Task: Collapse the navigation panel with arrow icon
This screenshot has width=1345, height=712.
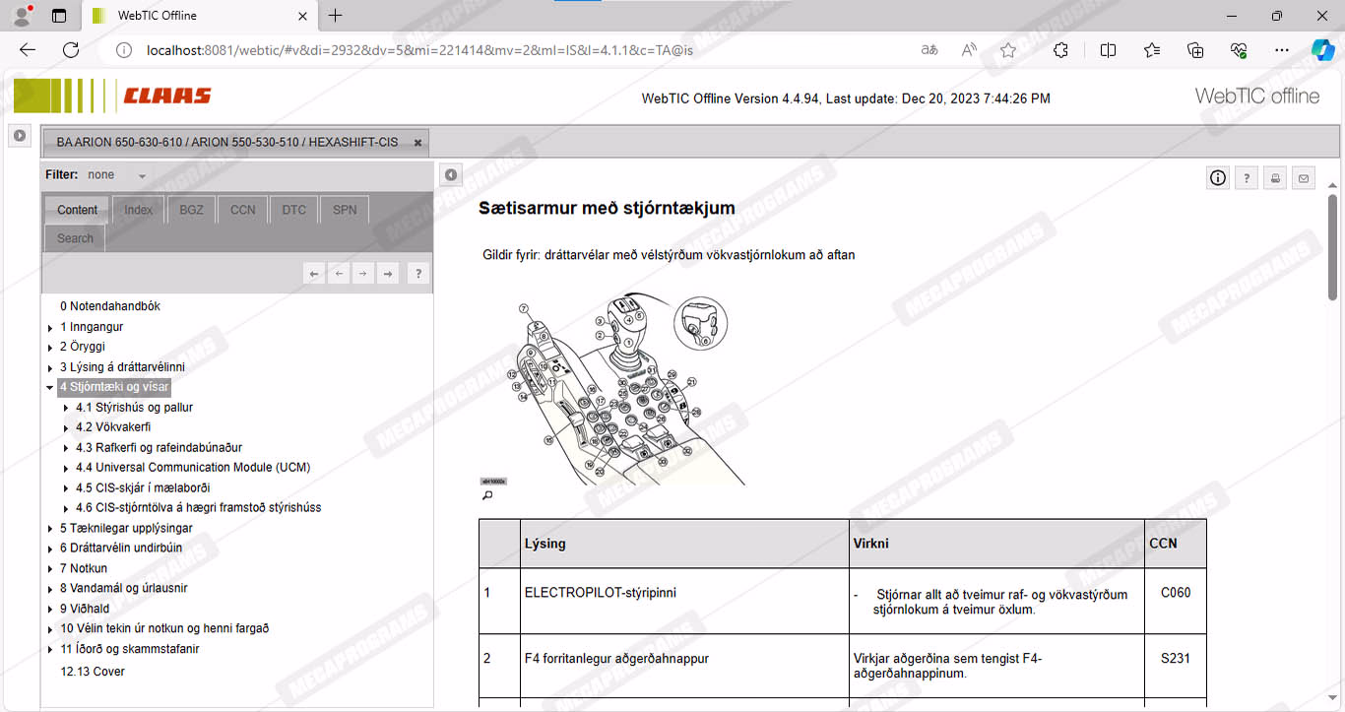Action: (450, 175)
